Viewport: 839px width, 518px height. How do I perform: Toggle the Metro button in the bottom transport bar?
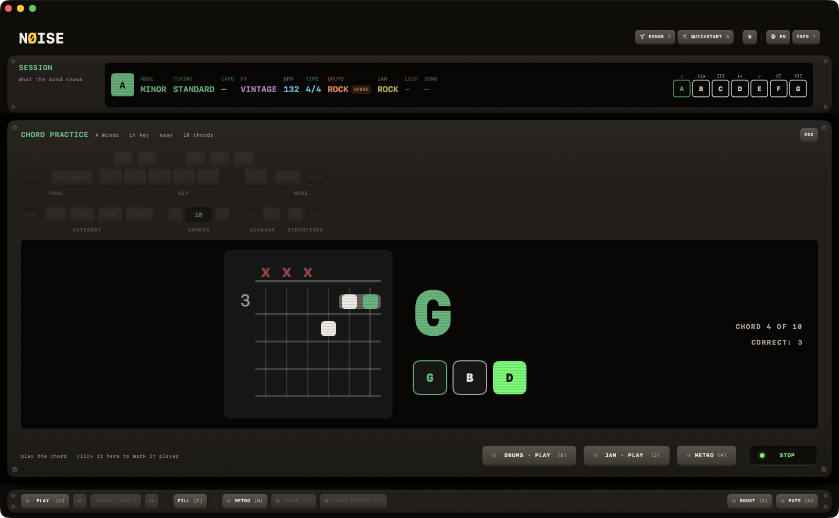tap(245, 501)
